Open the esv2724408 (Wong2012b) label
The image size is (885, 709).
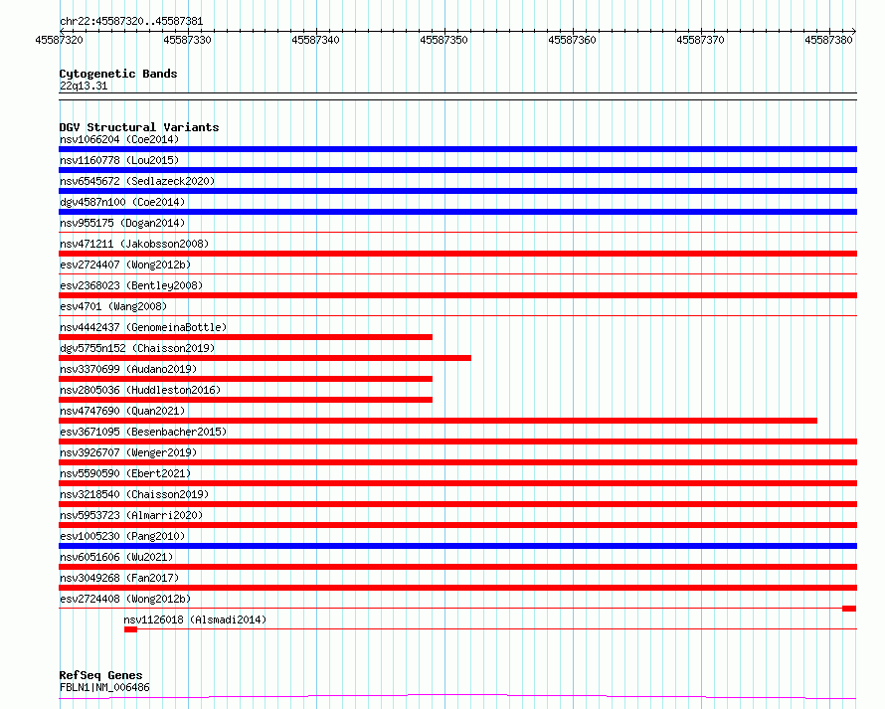[x=125, y=599]
